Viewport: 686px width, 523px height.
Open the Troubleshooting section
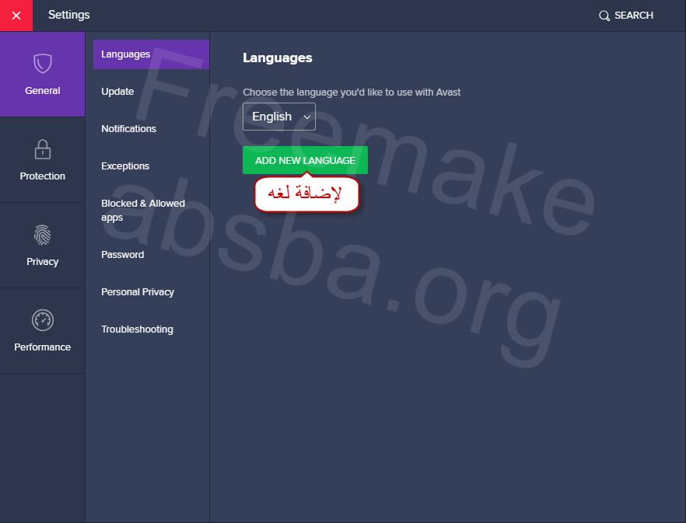pos(138,329)
